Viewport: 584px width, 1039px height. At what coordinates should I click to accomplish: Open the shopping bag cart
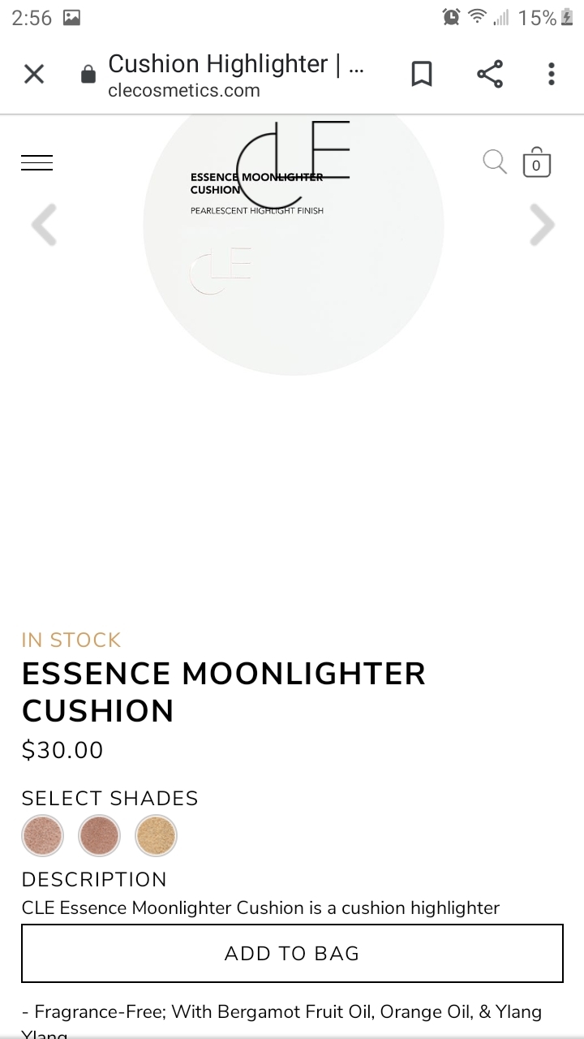[x=536, y=162]
